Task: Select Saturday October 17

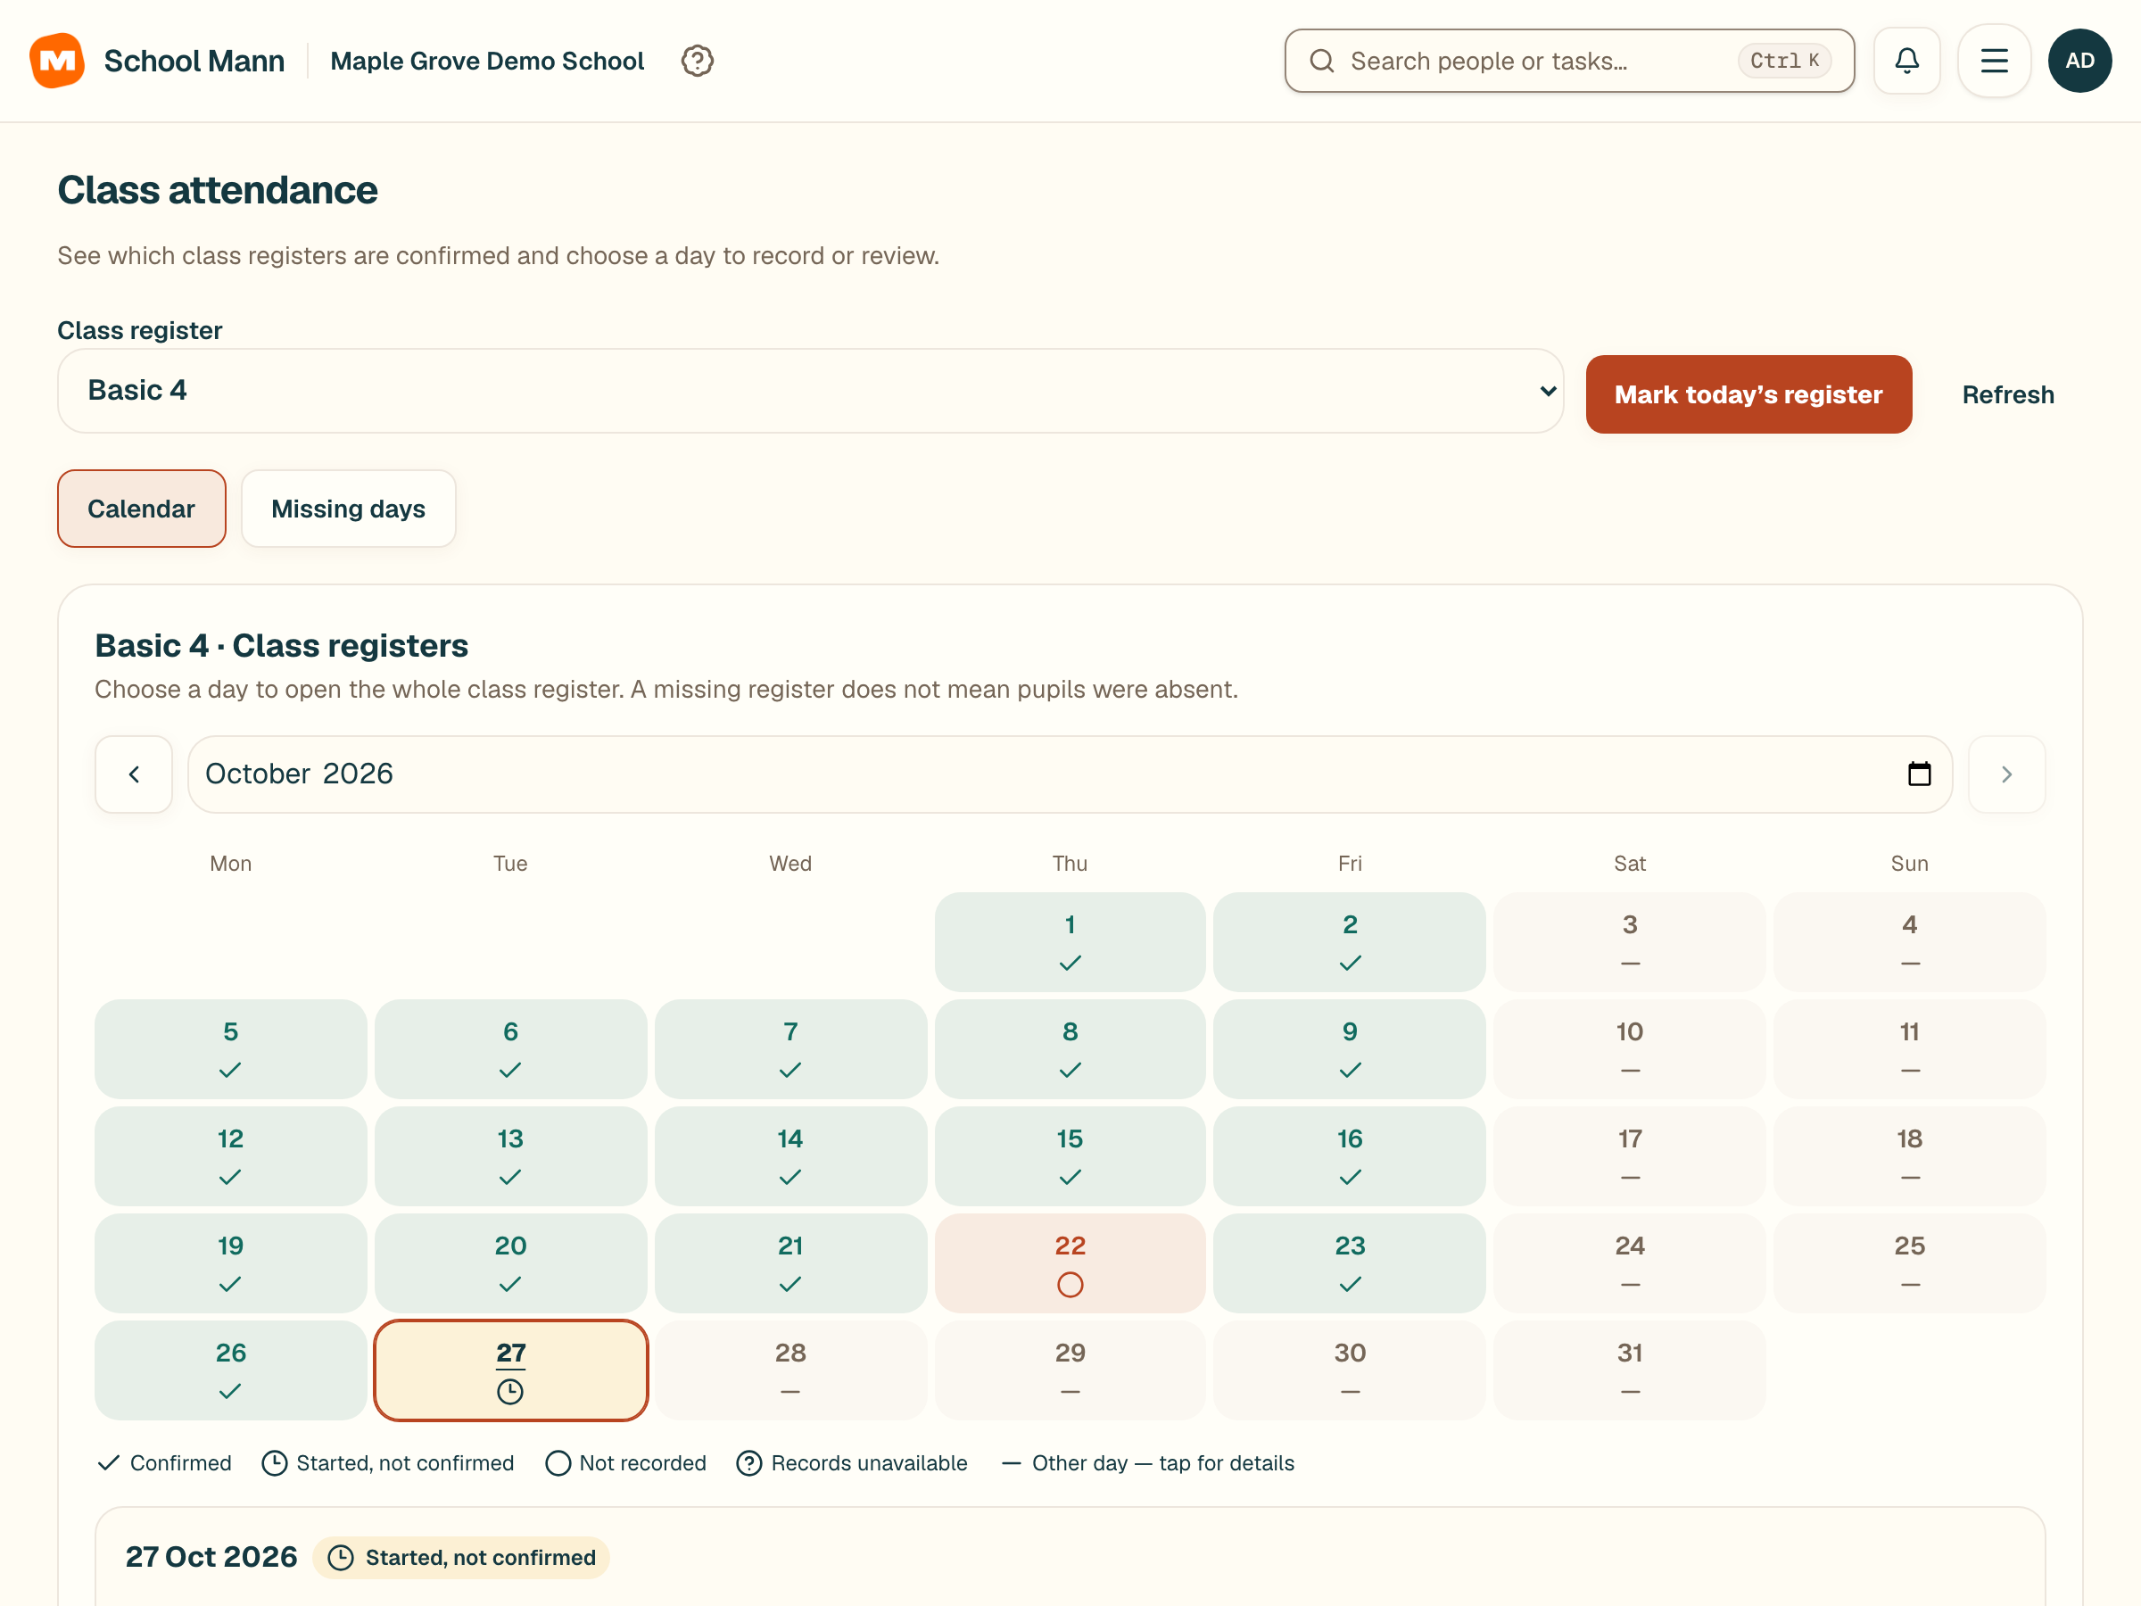Action: 1629,1157
